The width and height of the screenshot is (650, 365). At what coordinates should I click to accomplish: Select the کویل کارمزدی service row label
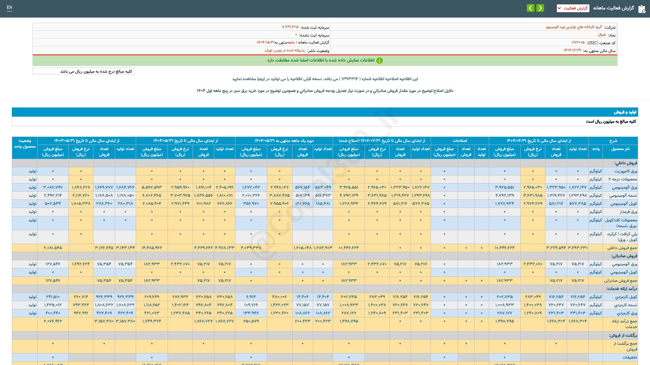tap(626, 297)
